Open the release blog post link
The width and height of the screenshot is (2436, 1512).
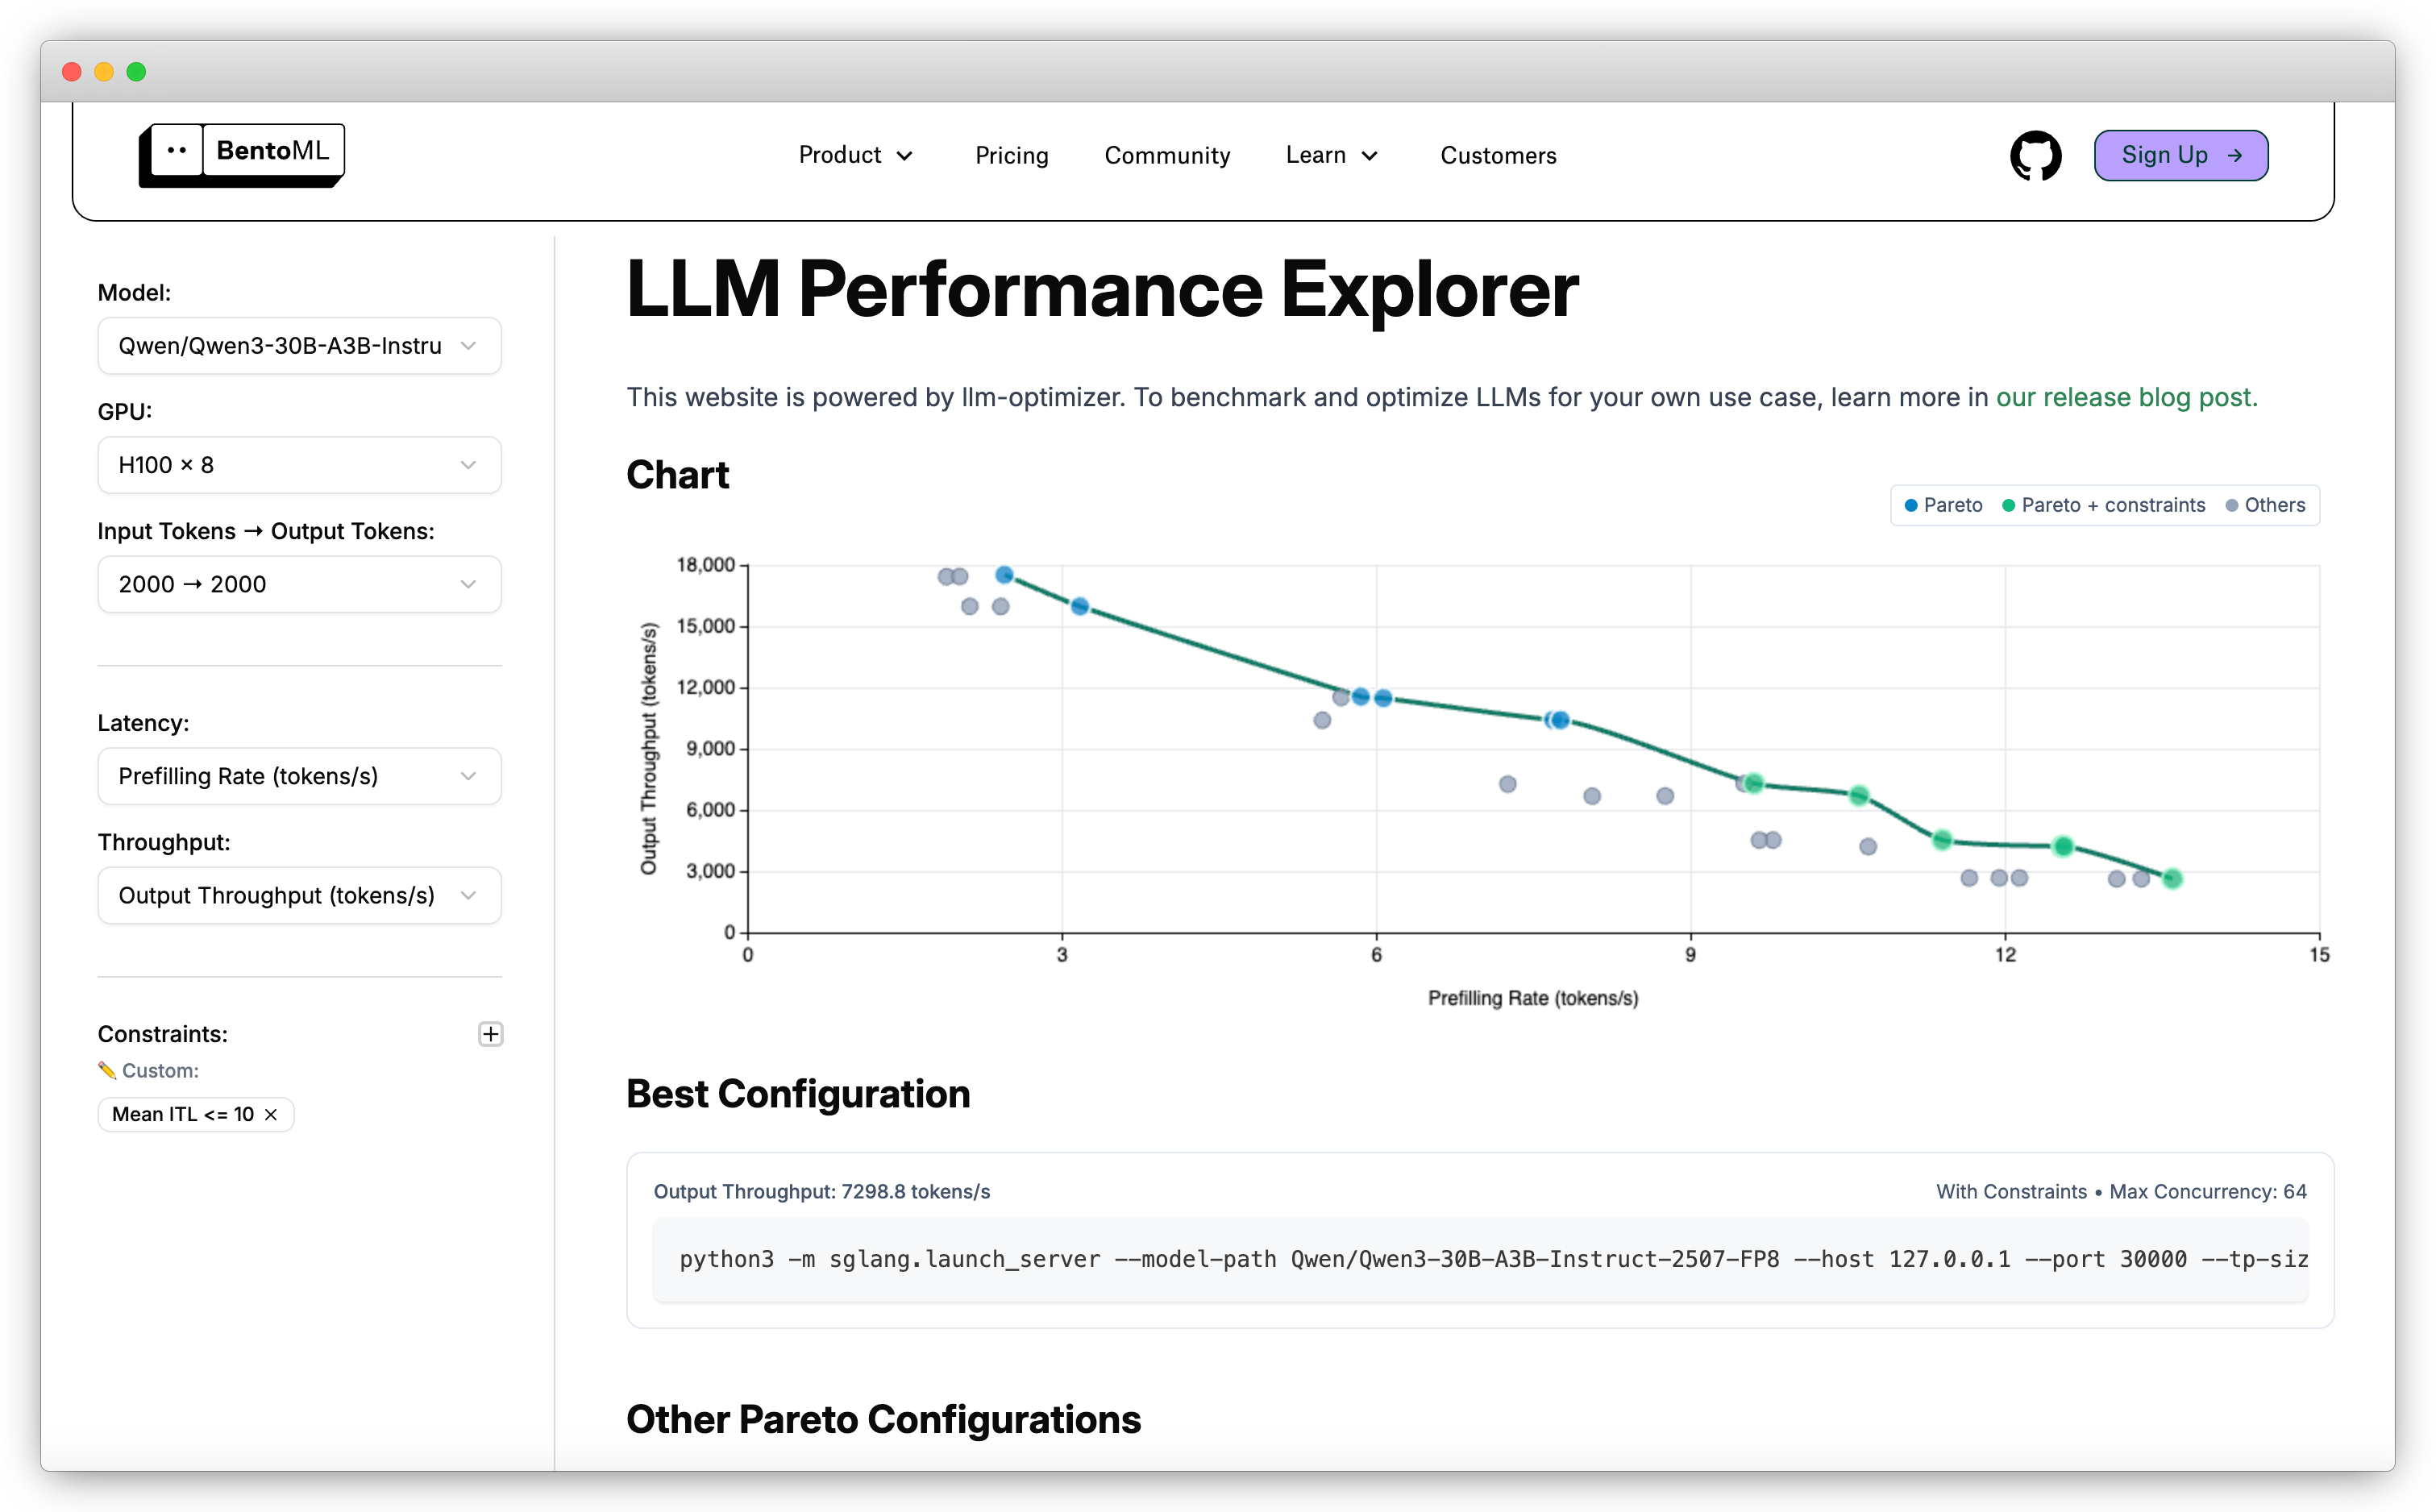pos(2124,397)
